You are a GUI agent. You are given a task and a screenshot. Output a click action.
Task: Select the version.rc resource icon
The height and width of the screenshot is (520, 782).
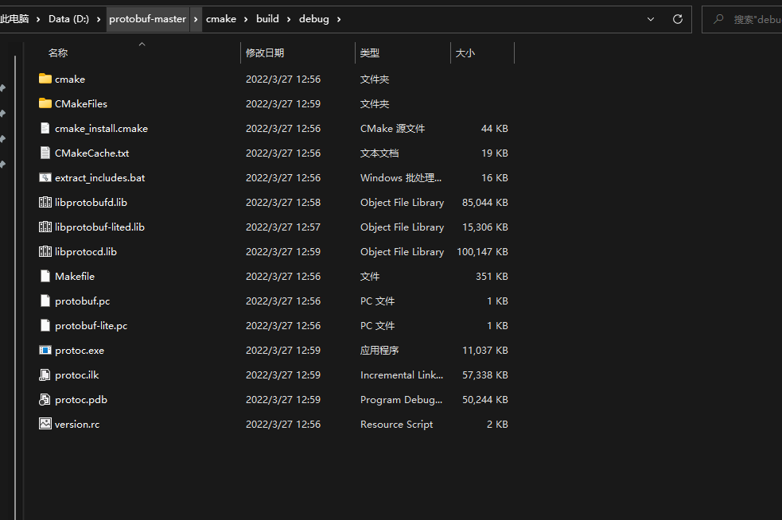45,424
